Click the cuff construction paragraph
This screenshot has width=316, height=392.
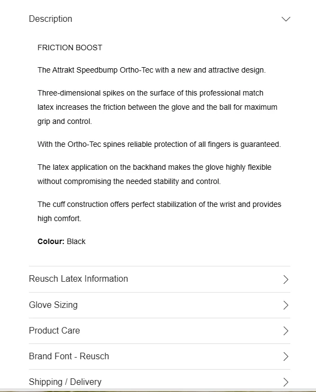pyautogui.click(x=160, y=211)
